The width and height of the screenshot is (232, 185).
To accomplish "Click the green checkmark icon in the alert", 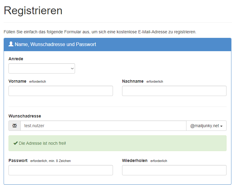I will pyautogui.click(x=15, y=143).
